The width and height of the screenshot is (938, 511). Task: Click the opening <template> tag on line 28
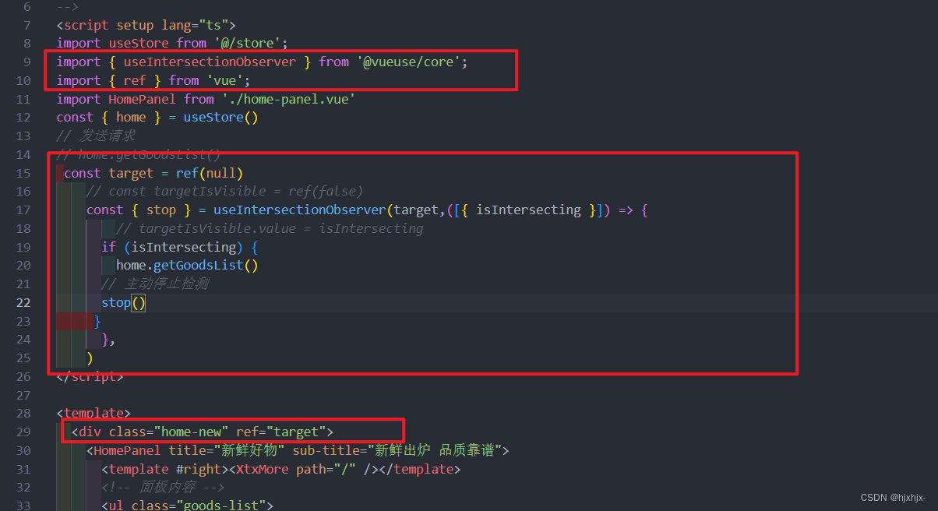click(93, 414)
